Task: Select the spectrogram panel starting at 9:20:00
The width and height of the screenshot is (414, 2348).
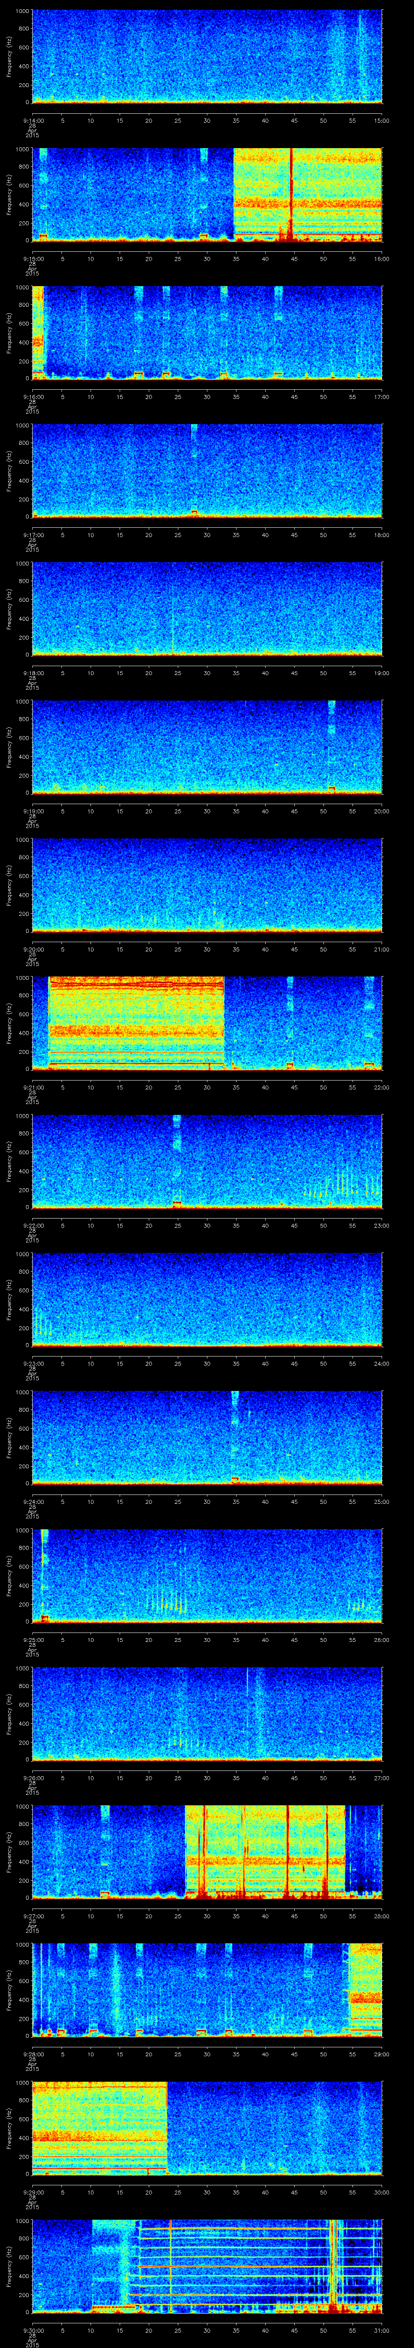Action: 207,884
